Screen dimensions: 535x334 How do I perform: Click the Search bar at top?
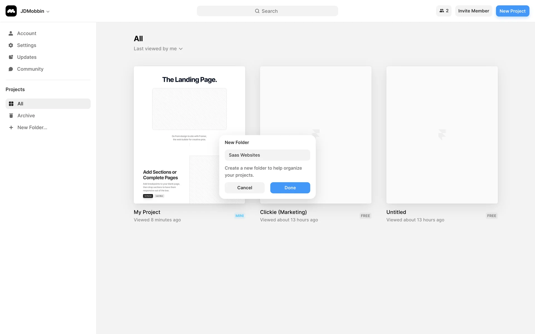click(x=267, y=11)
